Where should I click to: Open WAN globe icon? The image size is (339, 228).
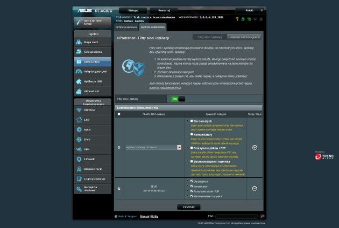click(79, 129)
